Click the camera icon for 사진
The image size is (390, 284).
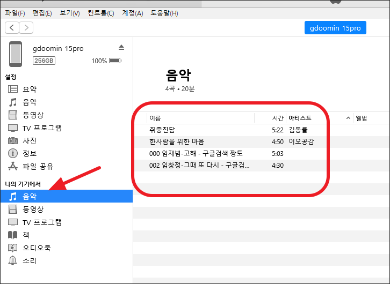[x=13, y=140]
